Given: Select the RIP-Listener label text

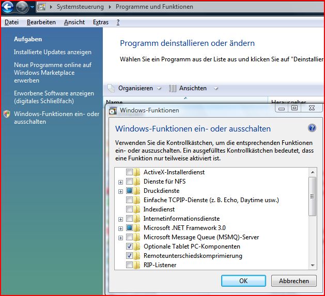Looking at the screenshot, I should (160, 265).
